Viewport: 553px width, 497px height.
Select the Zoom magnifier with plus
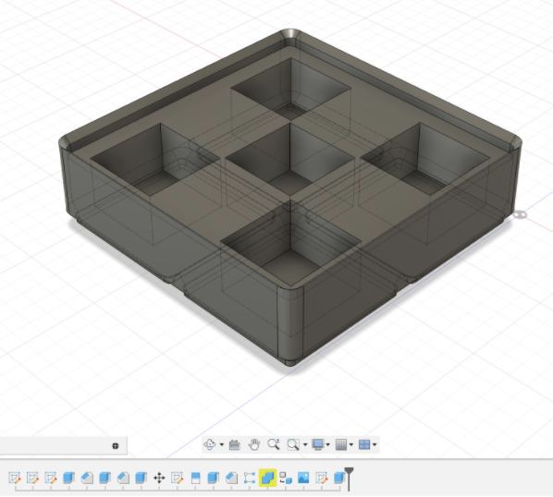[x=274, y=444]
